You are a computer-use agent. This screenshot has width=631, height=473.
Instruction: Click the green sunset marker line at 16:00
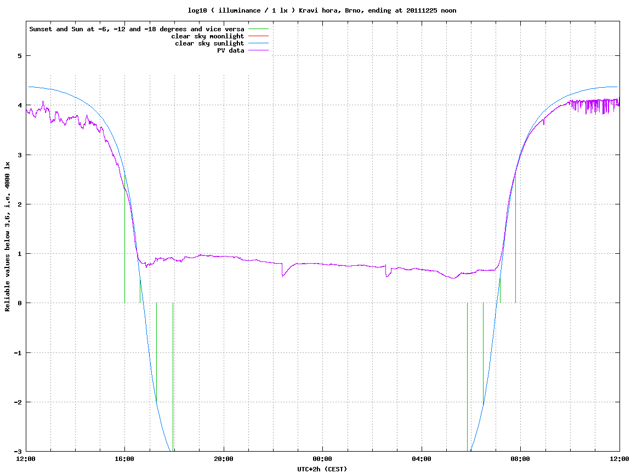[x=125, y=237]
